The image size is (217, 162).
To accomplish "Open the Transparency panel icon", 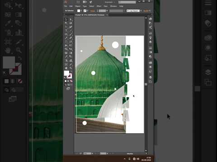I will coord(150,57).
